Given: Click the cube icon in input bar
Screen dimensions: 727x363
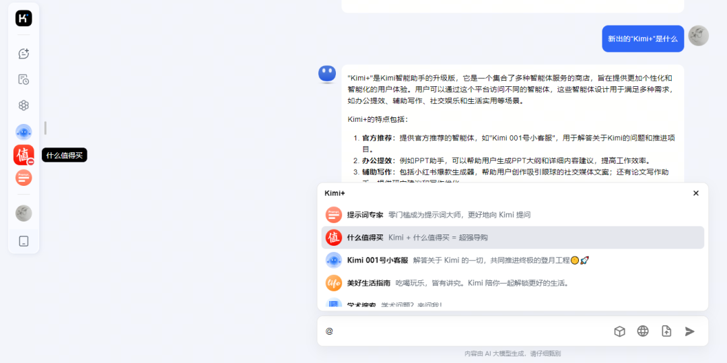Looking at the screenshot, I should (619, 331).
